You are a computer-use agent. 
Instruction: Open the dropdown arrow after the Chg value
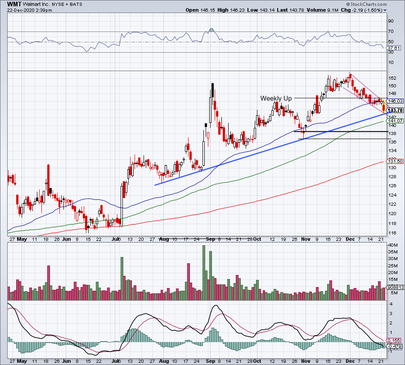pos(385,10)
